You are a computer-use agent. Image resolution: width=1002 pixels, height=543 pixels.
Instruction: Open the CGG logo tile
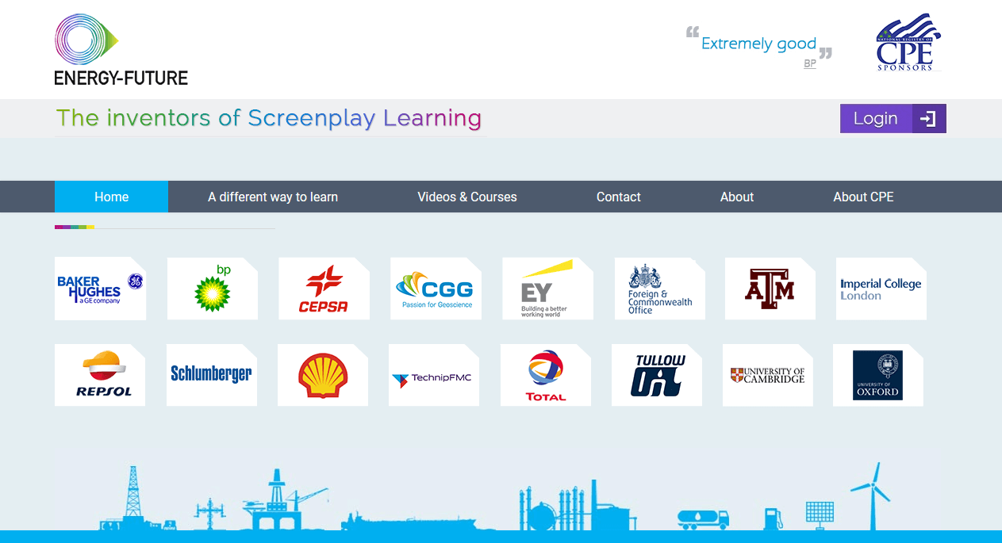tap(436, 289)
